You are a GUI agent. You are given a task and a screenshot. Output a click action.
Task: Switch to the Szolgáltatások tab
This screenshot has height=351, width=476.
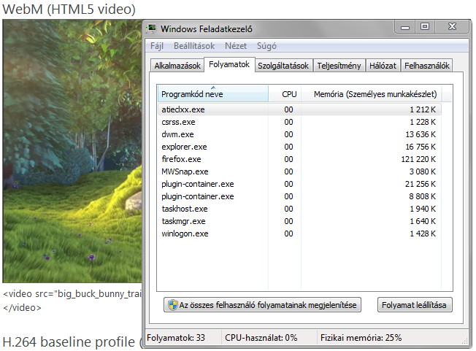click(283, 66)
